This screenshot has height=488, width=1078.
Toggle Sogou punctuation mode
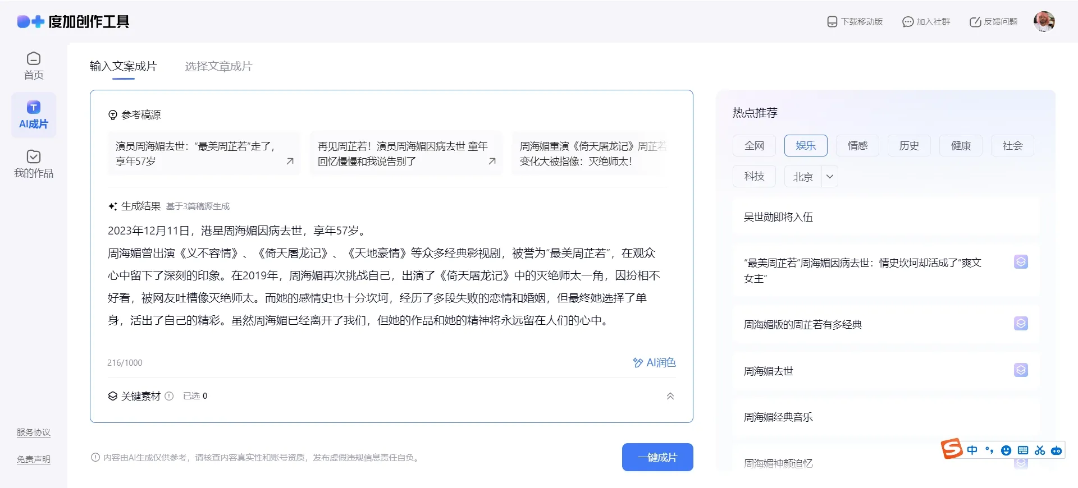(x=989, y=450)
